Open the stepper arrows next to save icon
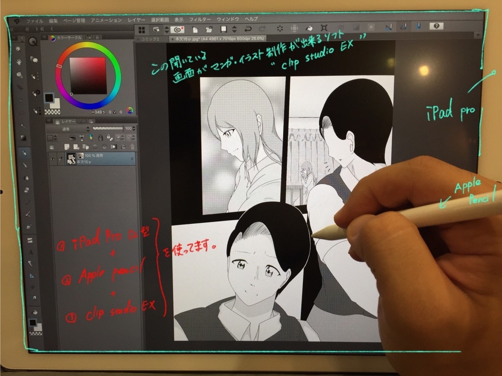Viewport: 502px width, 376px height. 235,29
